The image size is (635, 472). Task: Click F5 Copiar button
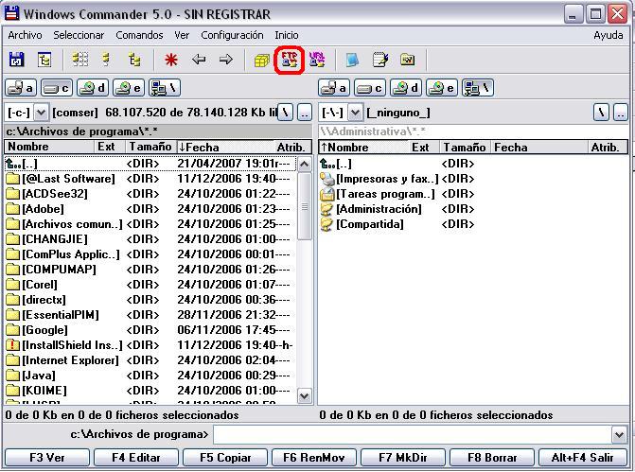pyautogui.click(x=225, y=458)
